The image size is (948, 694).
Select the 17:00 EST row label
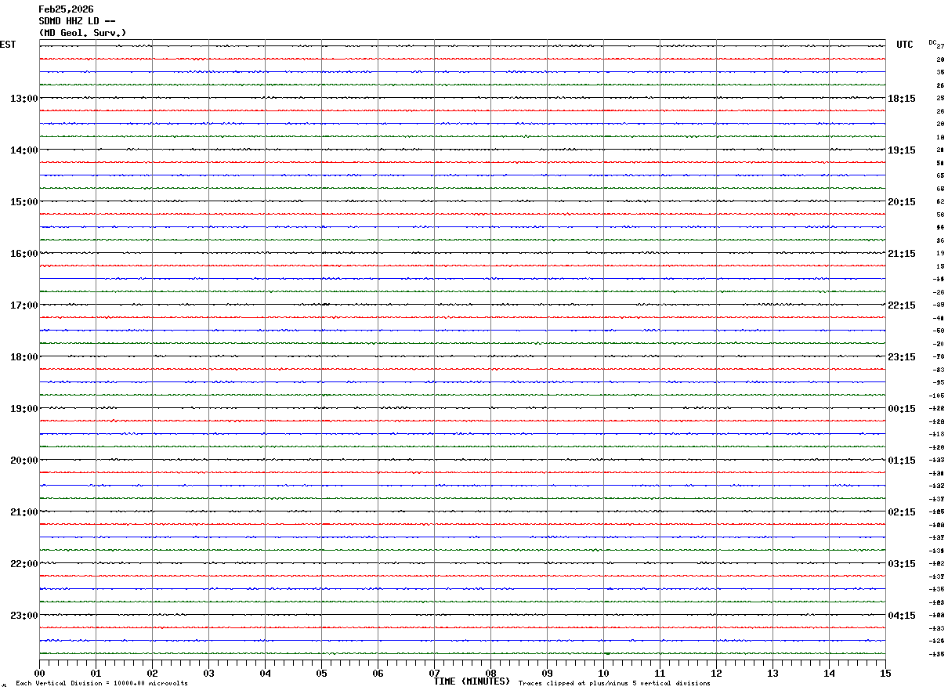point(24,305)
